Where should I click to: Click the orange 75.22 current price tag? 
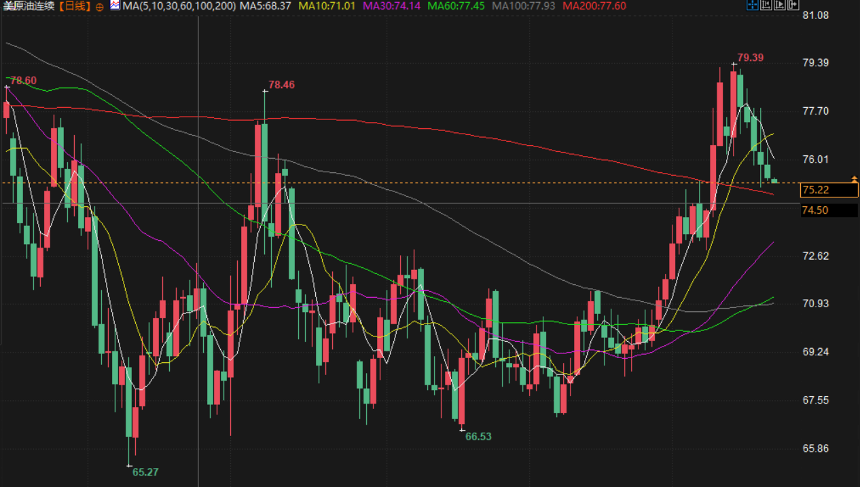point(829,190)
